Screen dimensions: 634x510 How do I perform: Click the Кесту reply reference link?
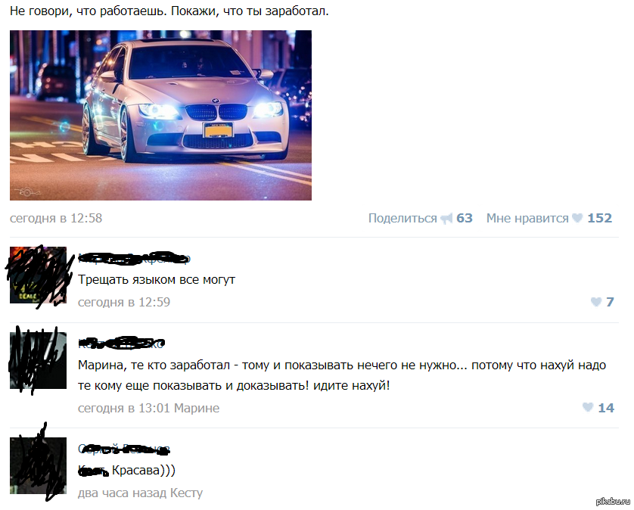click(x=186, y=493)
